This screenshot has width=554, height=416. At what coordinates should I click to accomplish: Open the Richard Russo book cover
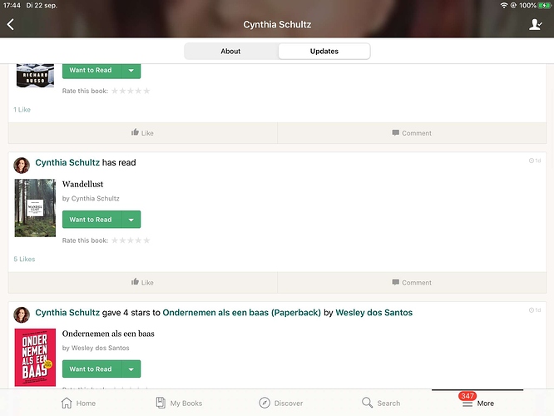pyautogui.click(x=35, y=76)
